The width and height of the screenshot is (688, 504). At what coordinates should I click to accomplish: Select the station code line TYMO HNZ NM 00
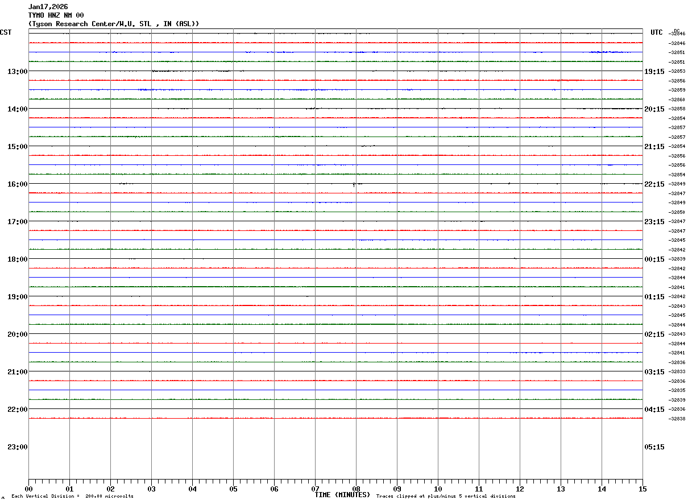coord(56,15)
